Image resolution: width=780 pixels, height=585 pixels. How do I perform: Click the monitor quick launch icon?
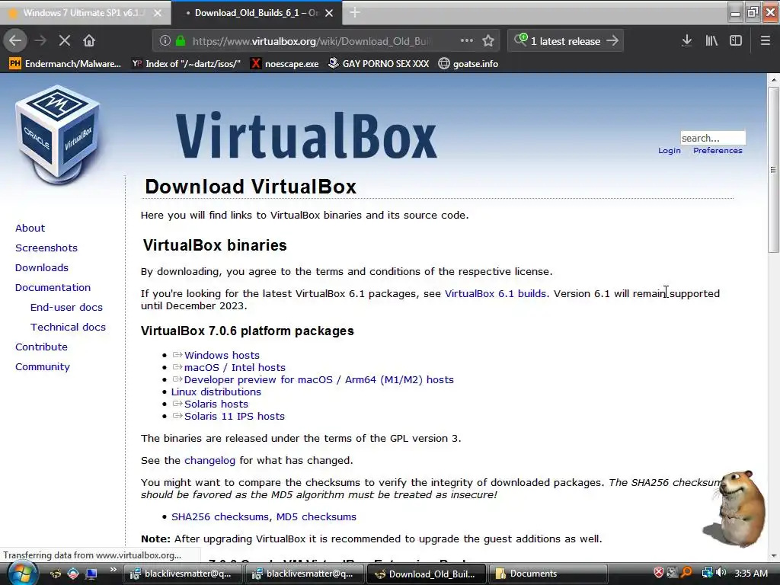(x=91, y=574)
